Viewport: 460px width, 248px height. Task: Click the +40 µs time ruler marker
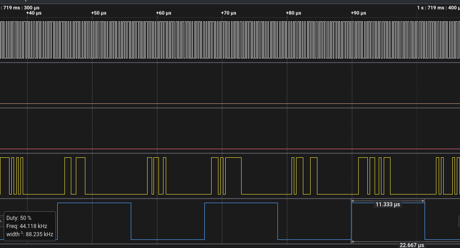click(34, 13)
